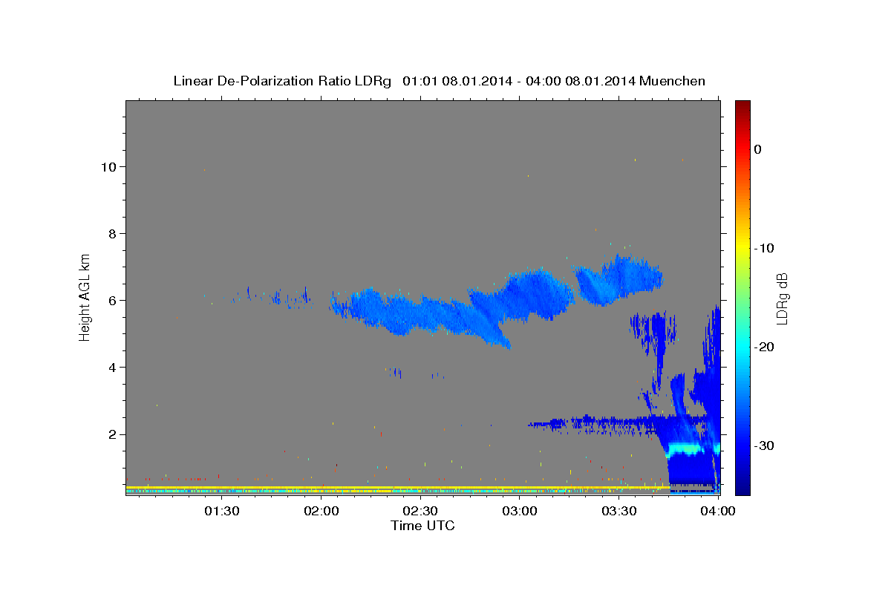
Task: Click the yellow ground-clutter stripe at plot bottom
Action: tap(397, 488)
